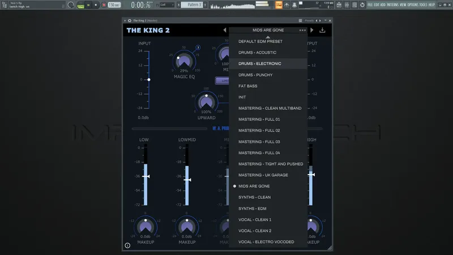The height and width of the screenshot is (255, 453).
Task: Select the Pattern 3 selector
Action: (x=192, y=5)
